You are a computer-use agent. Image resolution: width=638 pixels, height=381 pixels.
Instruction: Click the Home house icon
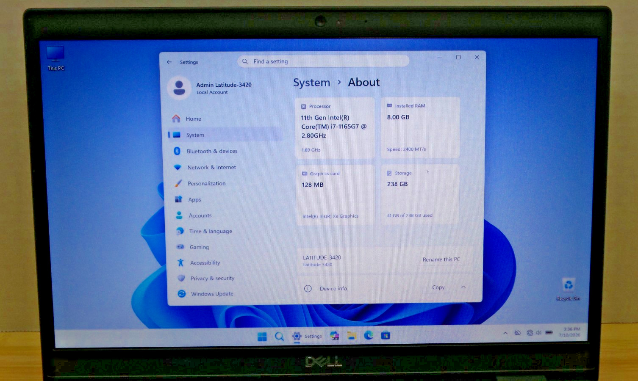176,119
